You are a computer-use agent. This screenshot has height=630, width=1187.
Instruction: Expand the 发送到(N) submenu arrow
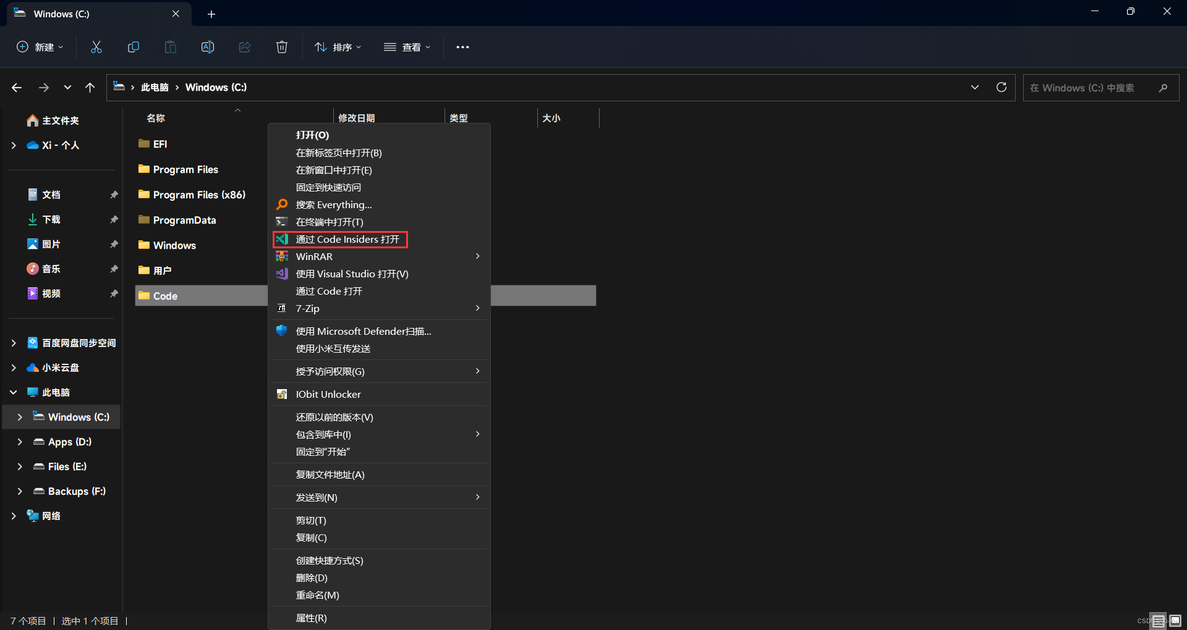(477, 497)
